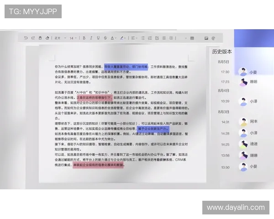Toggle underline formatting
This screenshot has width=274, height=219.
coord(98,38)
